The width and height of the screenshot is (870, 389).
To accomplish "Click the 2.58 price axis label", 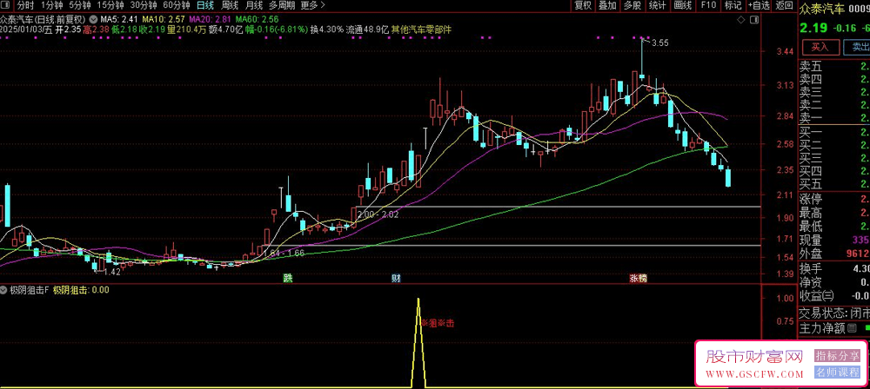I will click(x=786, y=145).
